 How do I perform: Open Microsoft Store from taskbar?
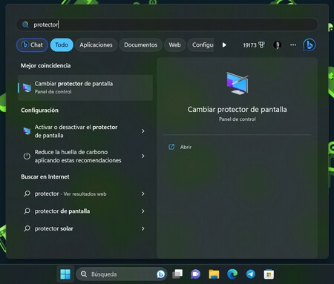pyautogui.click(x=269, y=274)
